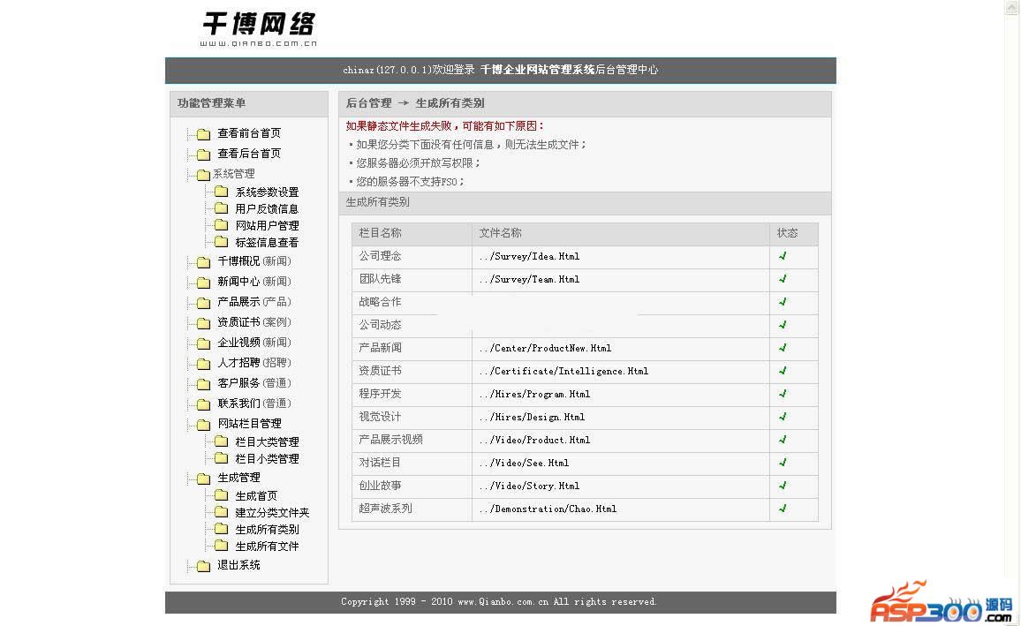Open 千博概况 (新闻) section
Viewport: 1021px width, 626px height.
254,261
